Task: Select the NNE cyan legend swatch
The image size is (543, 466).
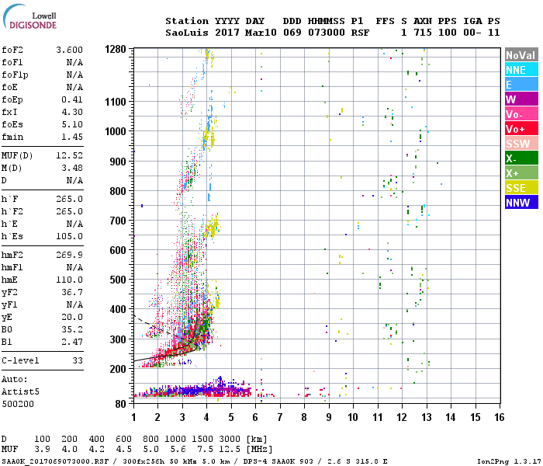Action: pos(521,70)
